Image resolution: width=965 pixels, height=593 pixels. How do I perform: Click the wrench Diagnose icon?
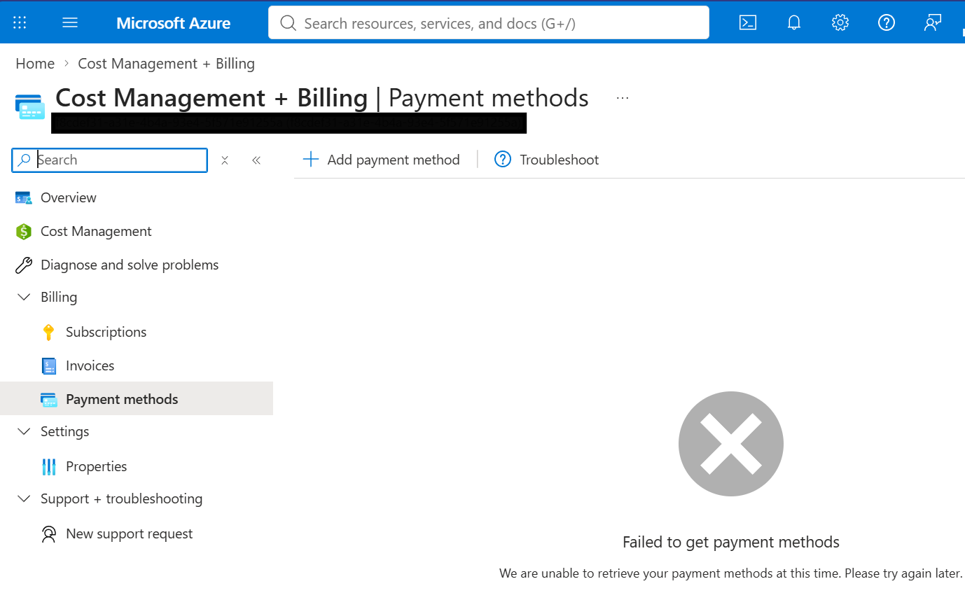(x=24, y=265)
